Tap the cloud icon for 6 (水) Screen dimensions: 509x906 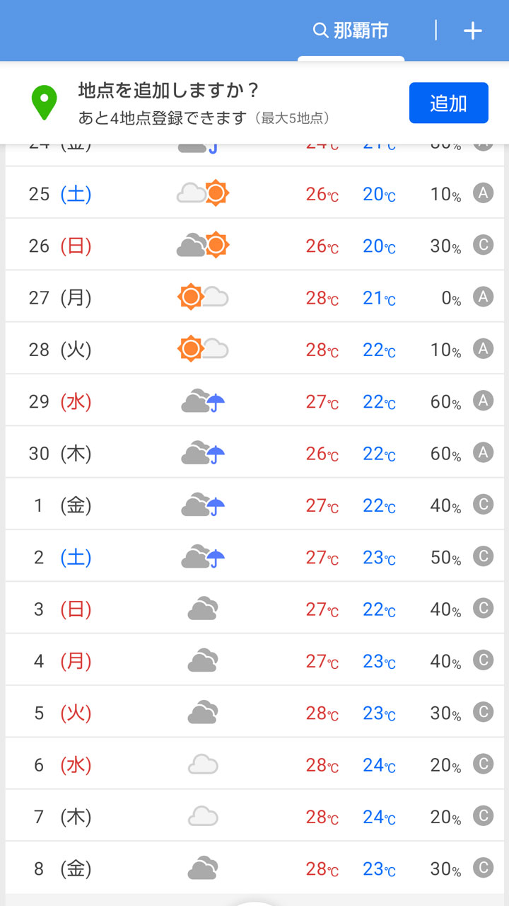click(203, 764)
